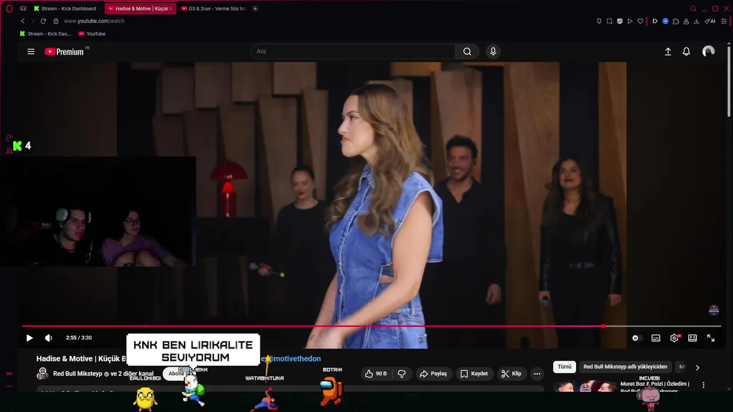Viewport: 733px width, 412px height.
Task: Toggle theater mode
Action: [692, 338]
